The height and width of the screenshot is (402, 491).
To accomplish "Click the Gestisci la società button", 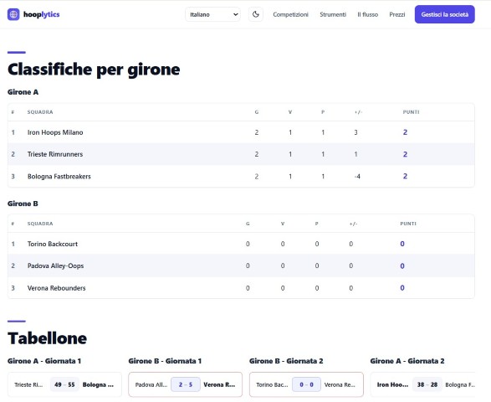I will [x=445, y=14].
